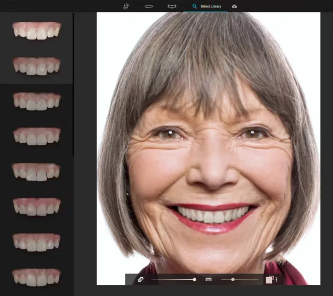
Task: Select the smile frame tool icon
Action: coord(172,6)
